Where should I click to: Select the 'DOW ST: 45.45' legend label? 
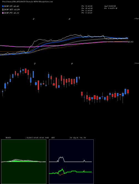pos(11,6)
